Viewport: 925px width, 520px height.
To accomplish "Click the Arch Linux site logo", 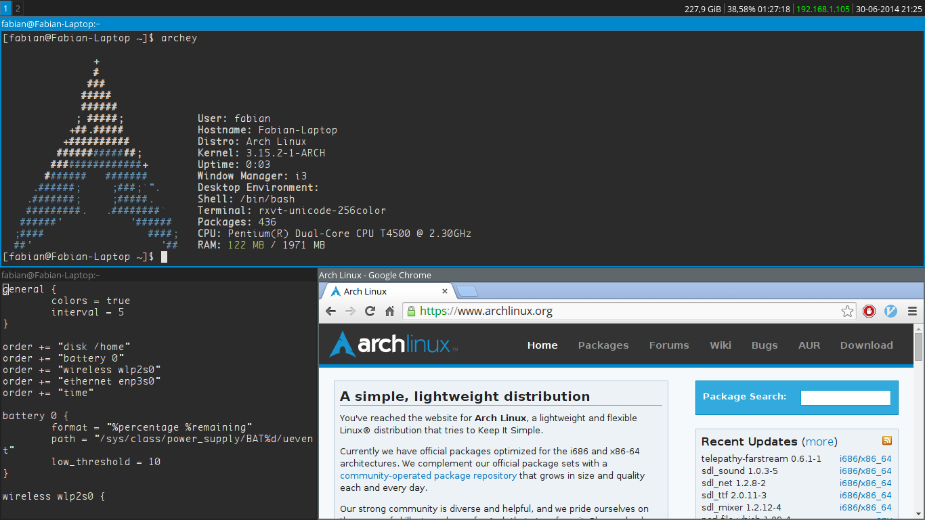I will 393,345.
